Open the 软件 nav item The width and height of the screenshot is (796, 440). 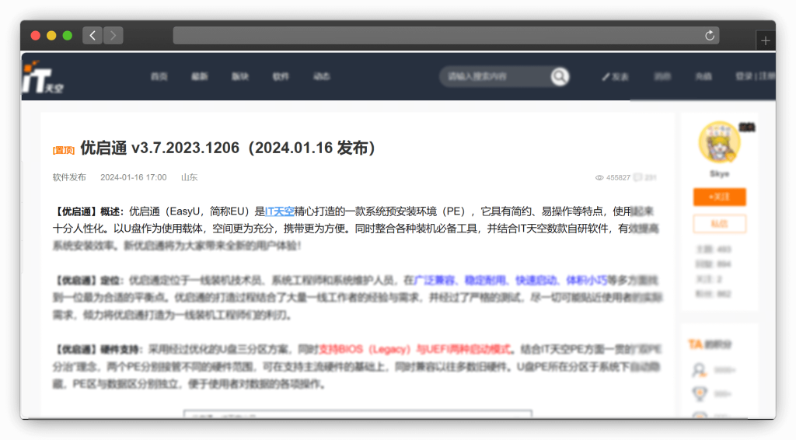281,77
